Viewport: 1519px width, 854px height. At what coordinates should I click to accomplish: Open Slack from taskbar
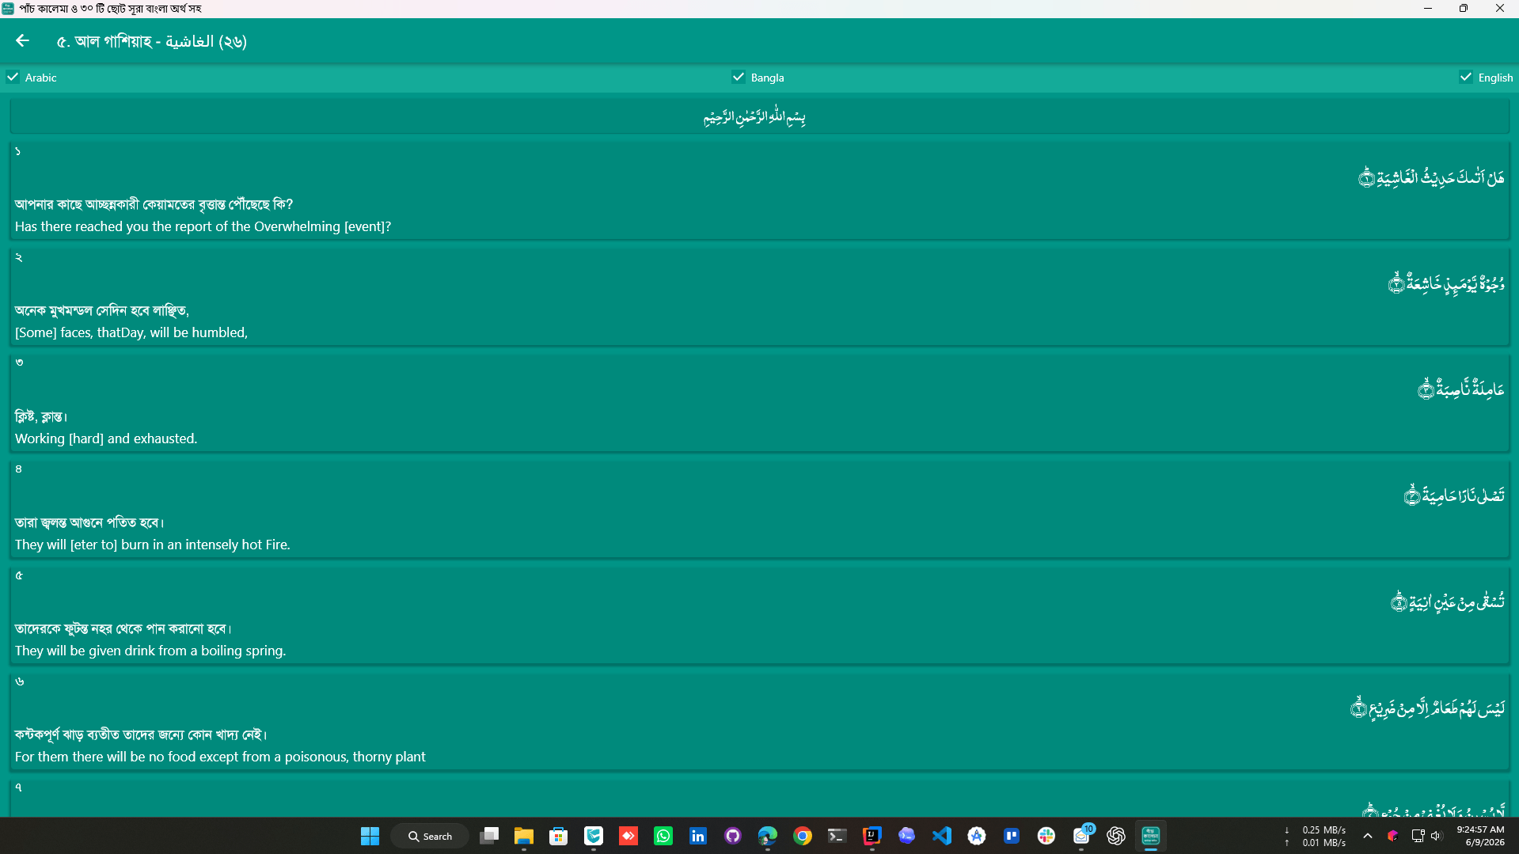click(x=1046, y=836)
